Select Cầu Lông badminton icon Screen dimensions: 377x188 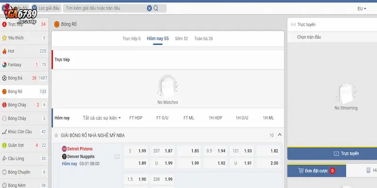[4, 158]
